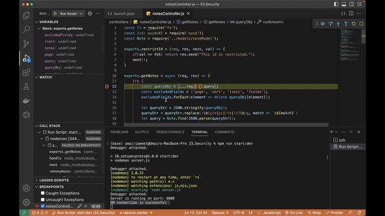Open the Explorer view in the activity bar
The width and height of the screenshot is (385, 216).
click(x=26, y=16)
